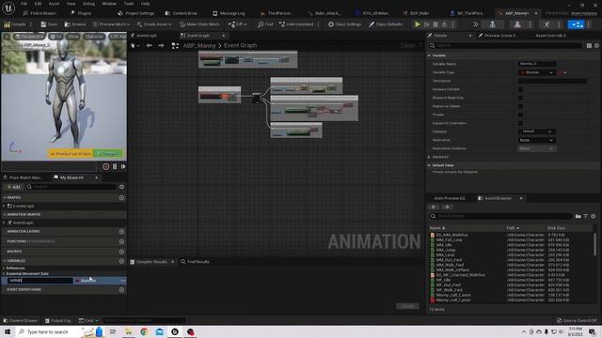602x338 pixels.
Task: Open Replication Condition dropdown
Action: (537, 148)
